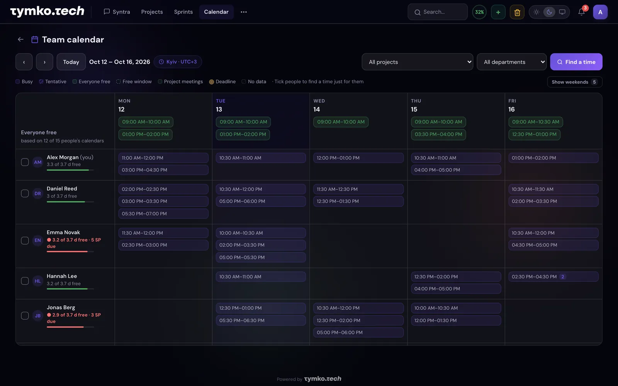The height and width of the screenshot is (386, 618).
Task: Click AM avatar for Alex Morgan
Action: pyautogui.click(x=37, y=162)
